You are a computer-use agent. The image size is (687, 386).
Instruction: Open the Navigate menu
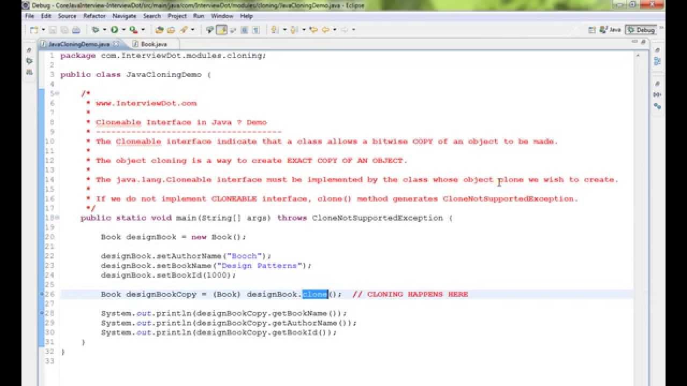[124, 16]
